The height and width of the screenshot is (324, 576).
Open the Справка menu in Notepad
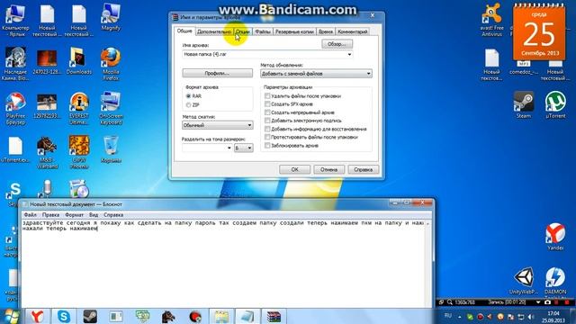pos(113,215)
